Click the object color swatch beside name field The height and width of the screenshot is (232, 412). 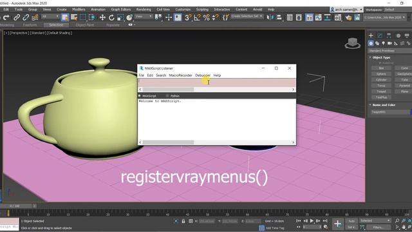[411, 112]
